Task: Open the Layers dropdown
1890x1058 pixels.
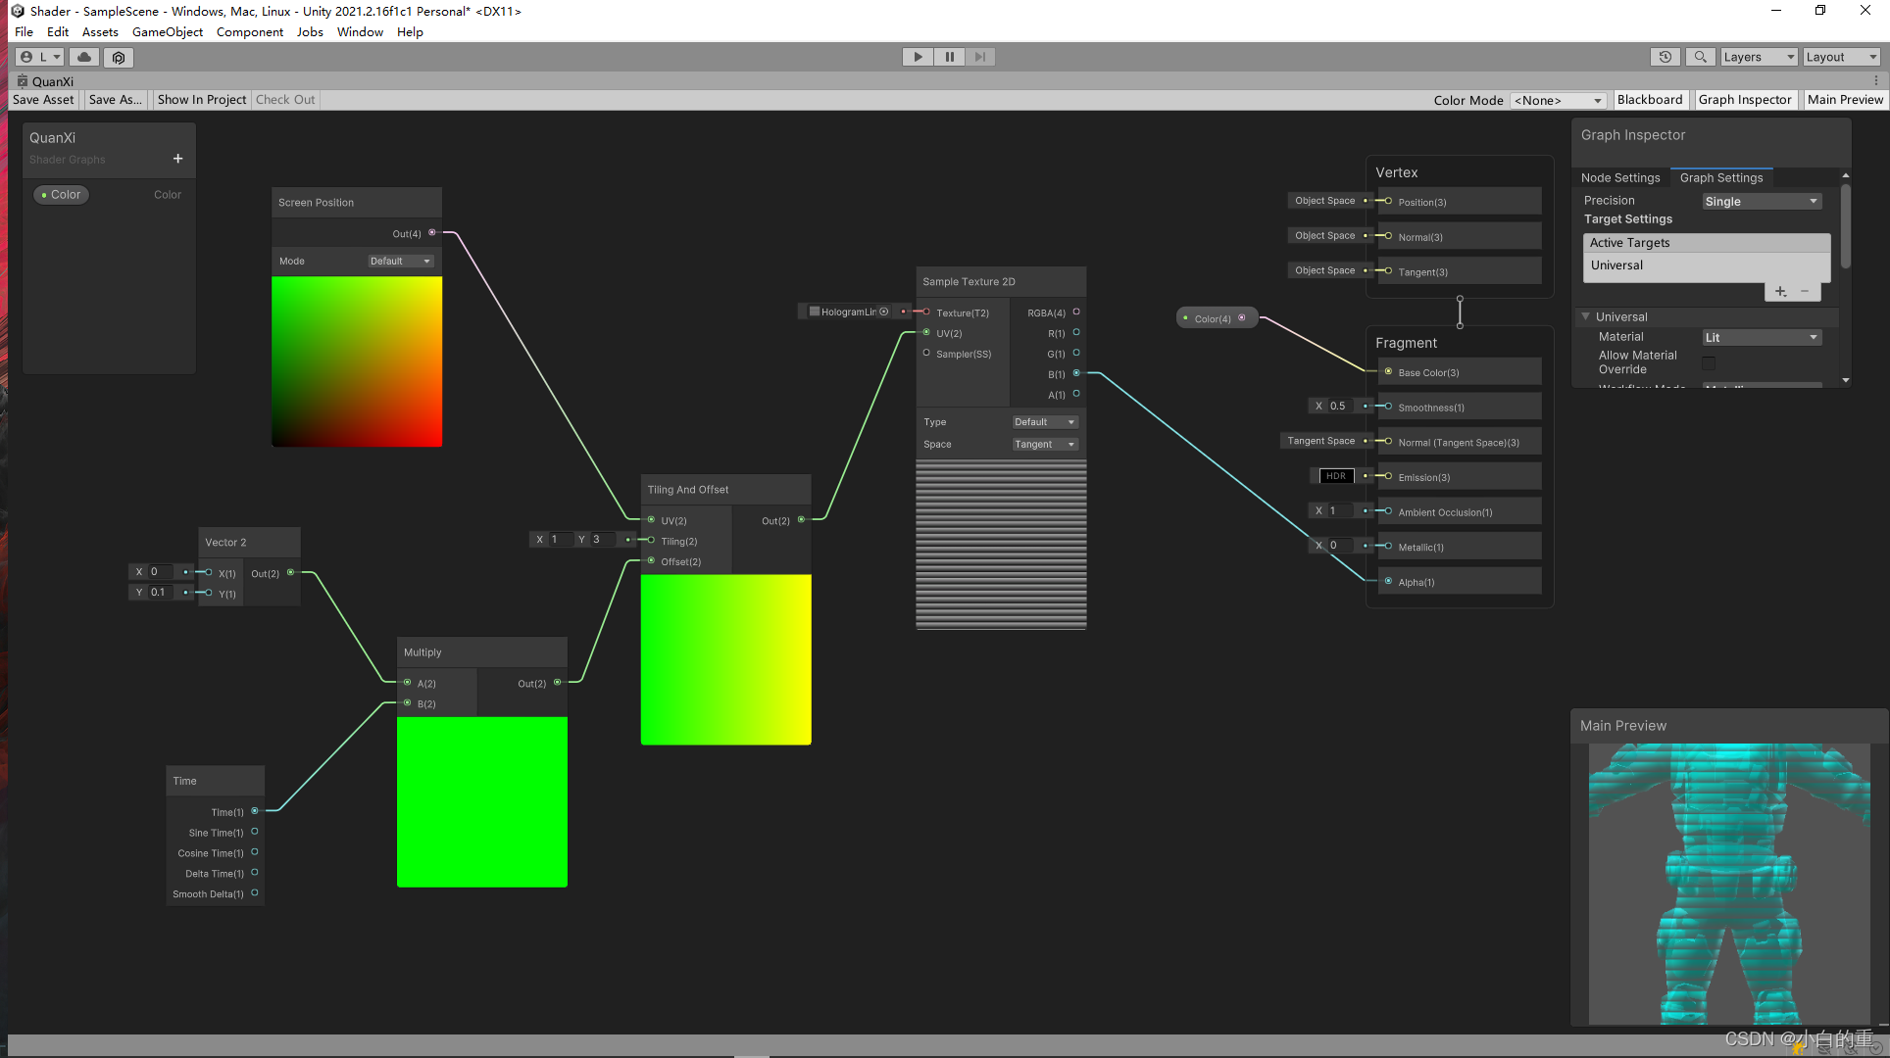Action: 1760,57
